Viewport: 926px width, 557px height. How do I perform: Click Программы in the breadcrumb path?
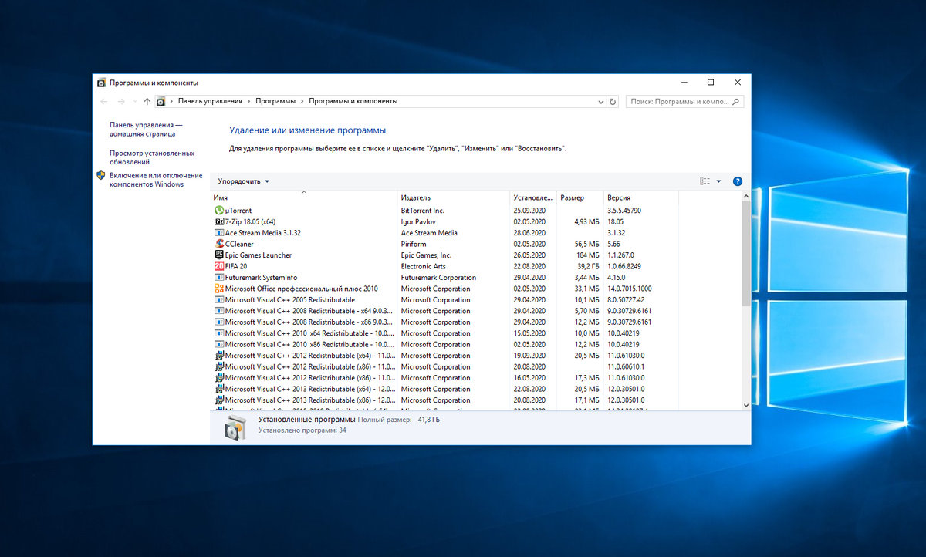coord(275,101)
